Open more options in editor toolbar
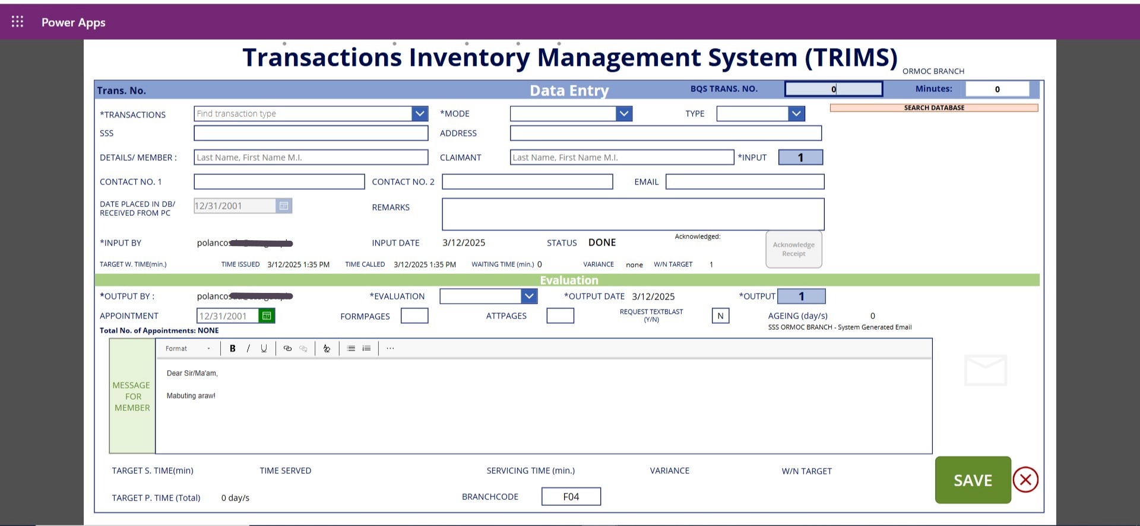 click(x=390, y=349)
